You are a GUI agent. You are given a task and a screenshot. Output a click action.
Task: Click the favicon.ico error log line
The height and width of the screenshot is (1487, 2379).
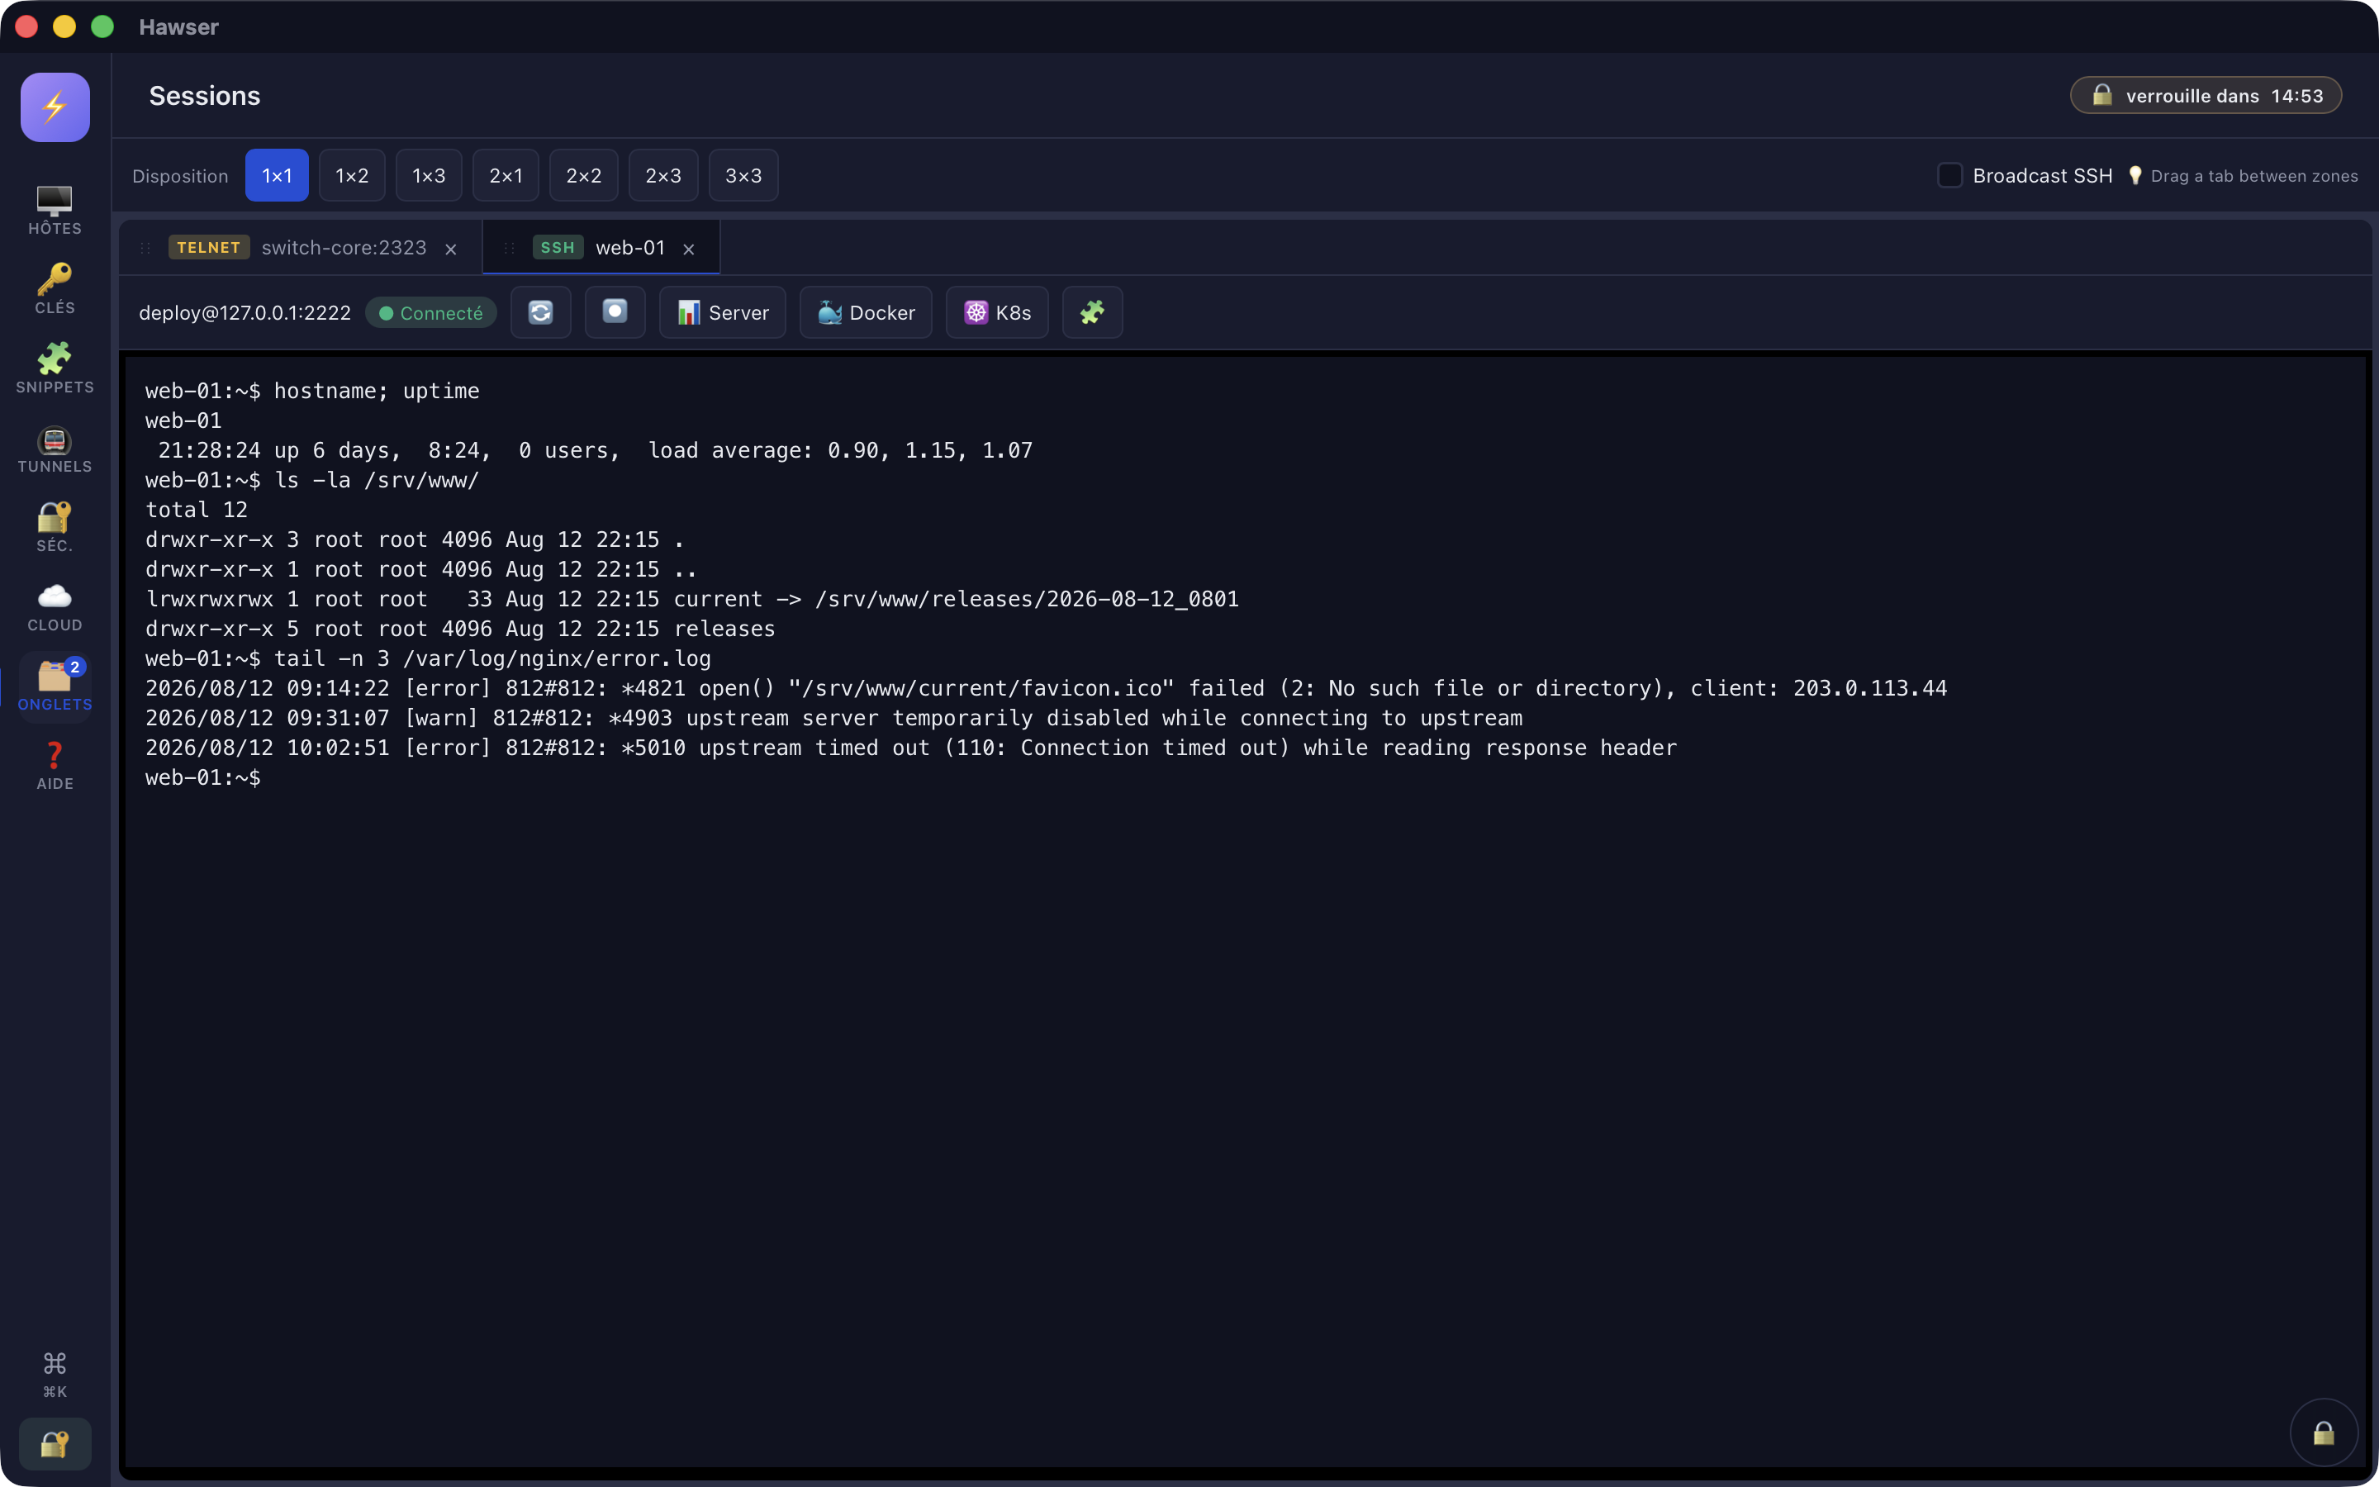pos(1046,688)
